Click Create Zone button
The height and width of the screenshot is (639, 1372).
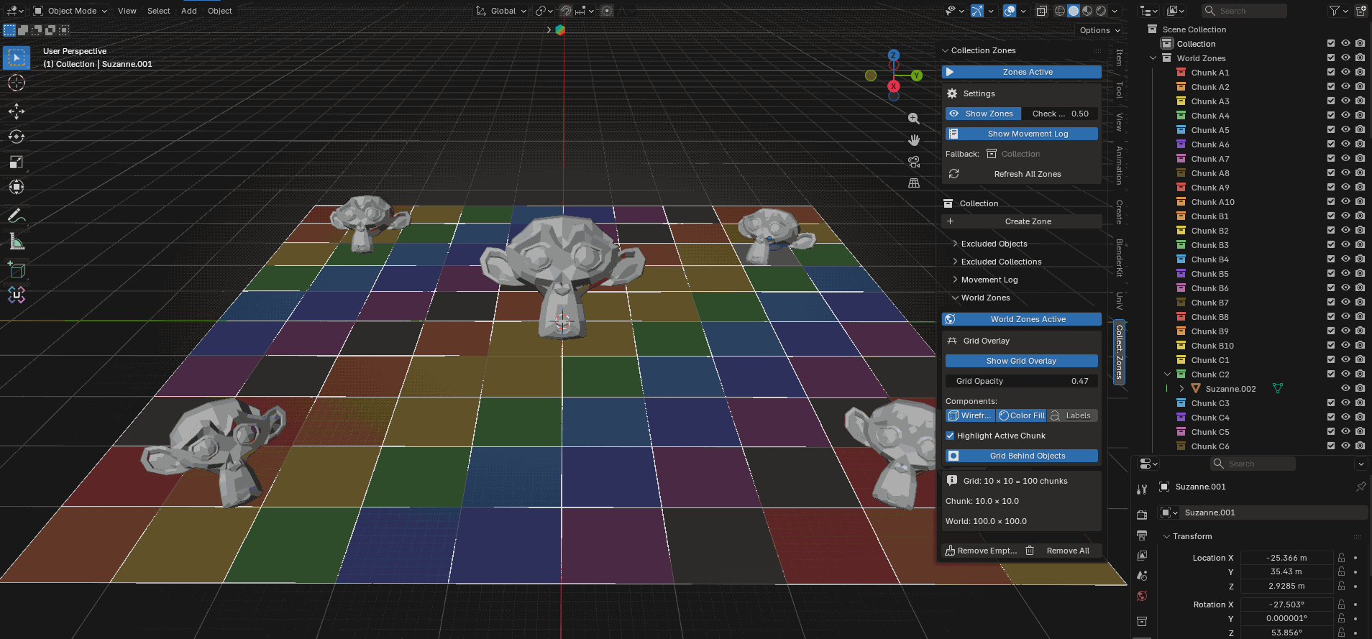coord(1021,221)
